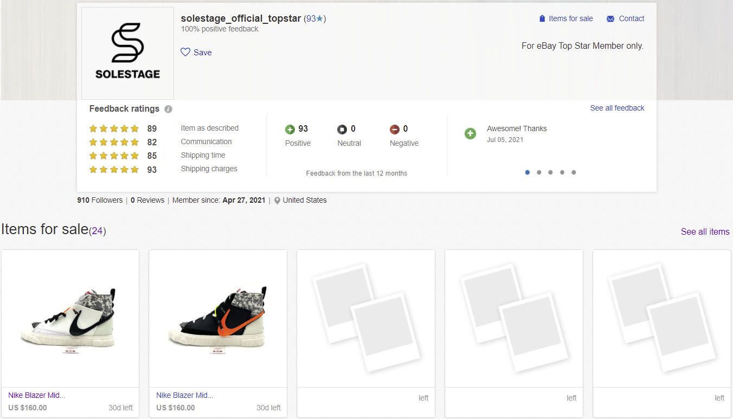733x419 pixels.
Task: Click the Items for sale tag icon
Action: 542,18
